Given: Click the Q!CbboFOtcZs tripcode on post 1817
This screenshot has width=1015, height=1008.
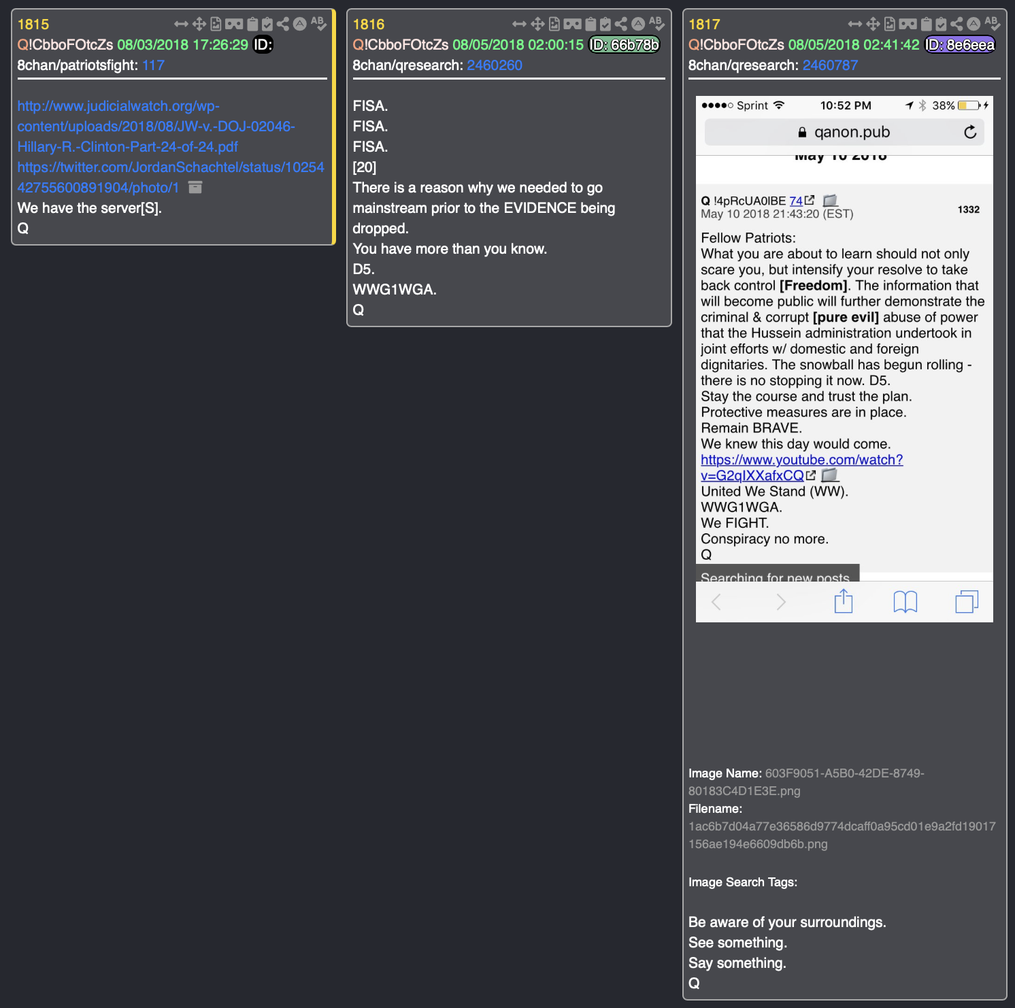Looking at the screenshot, I should tap(736, 45).
